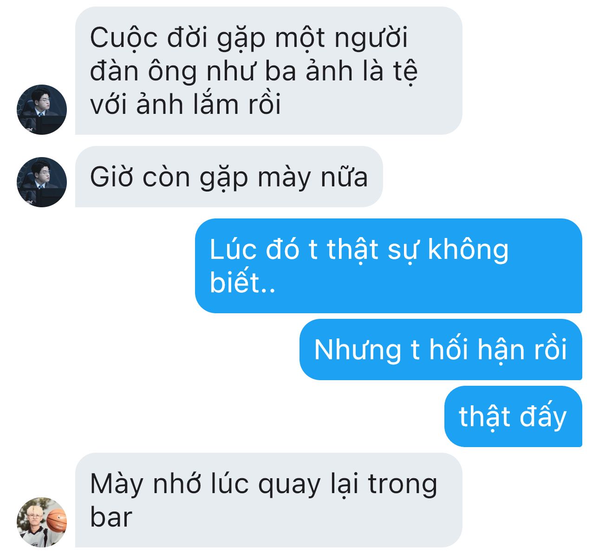Click the word 'trong' in the last gray bubble
Image resolution: width=599 pixels, height=554 pixels.
tap(403, 485)
